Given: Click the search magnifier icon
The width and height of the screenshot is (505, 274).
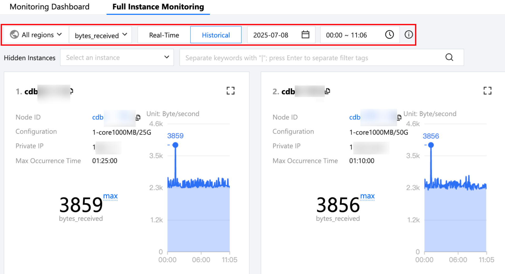Looking at the screenshot, I should click(449, 57).
